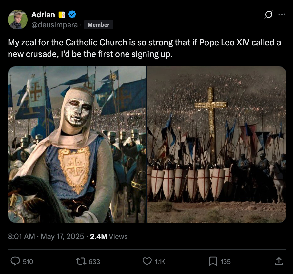Open the 8:01 AM May 17, 2025 timestamp
This screenshot has width=293, height=274.
pyautogui.click(x=46, y=236)
